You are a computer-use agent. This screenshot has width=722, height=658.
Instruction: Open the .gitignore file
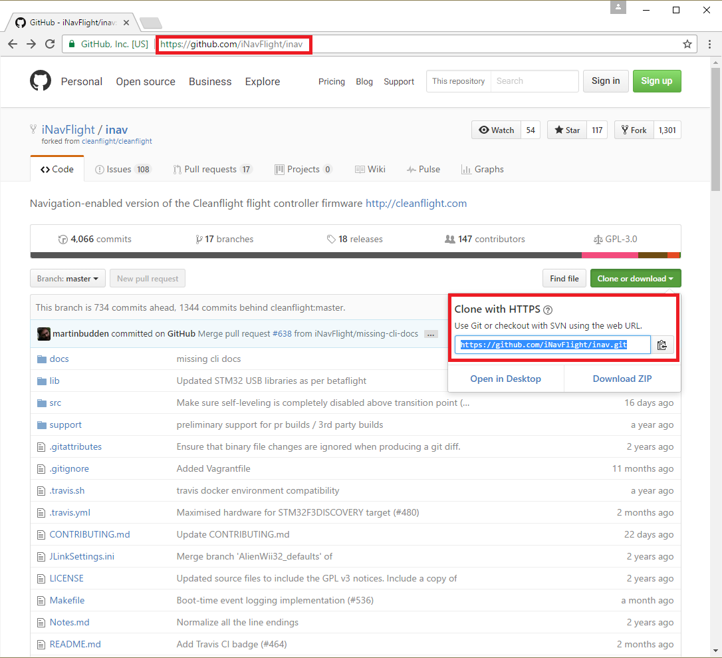pyautogui.click(x=69, y=469)
